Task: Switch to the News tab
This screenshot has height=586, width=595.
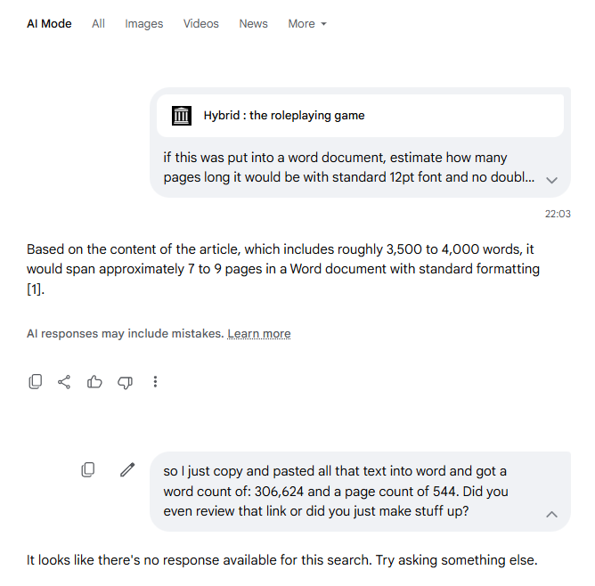Action: coord(254,24)
